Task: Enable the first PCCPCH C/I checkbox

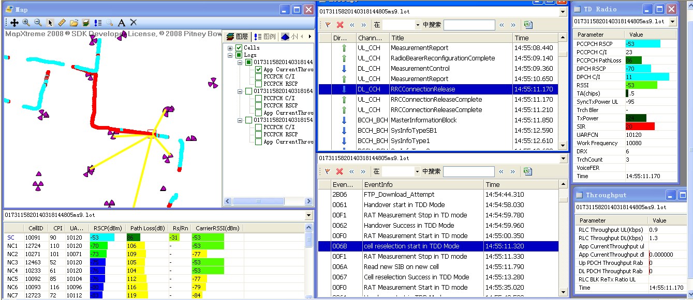Action: click(259, 77)
